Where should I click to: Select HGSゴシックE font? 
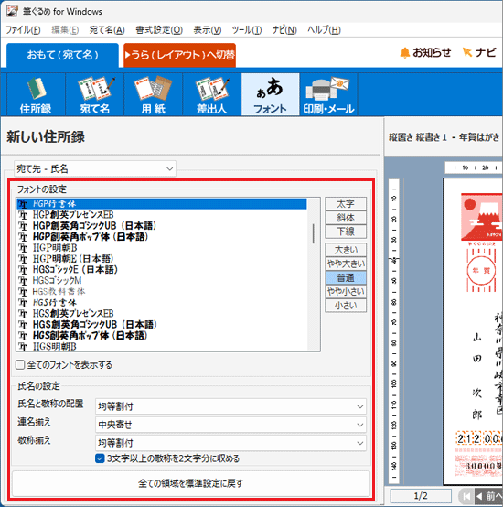162,270
